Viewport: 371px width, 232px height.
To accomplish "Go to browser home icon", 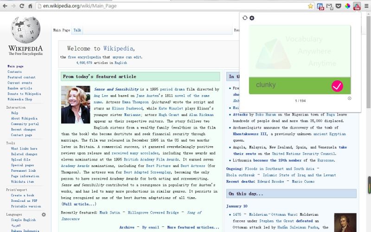I will pos(30,6).
